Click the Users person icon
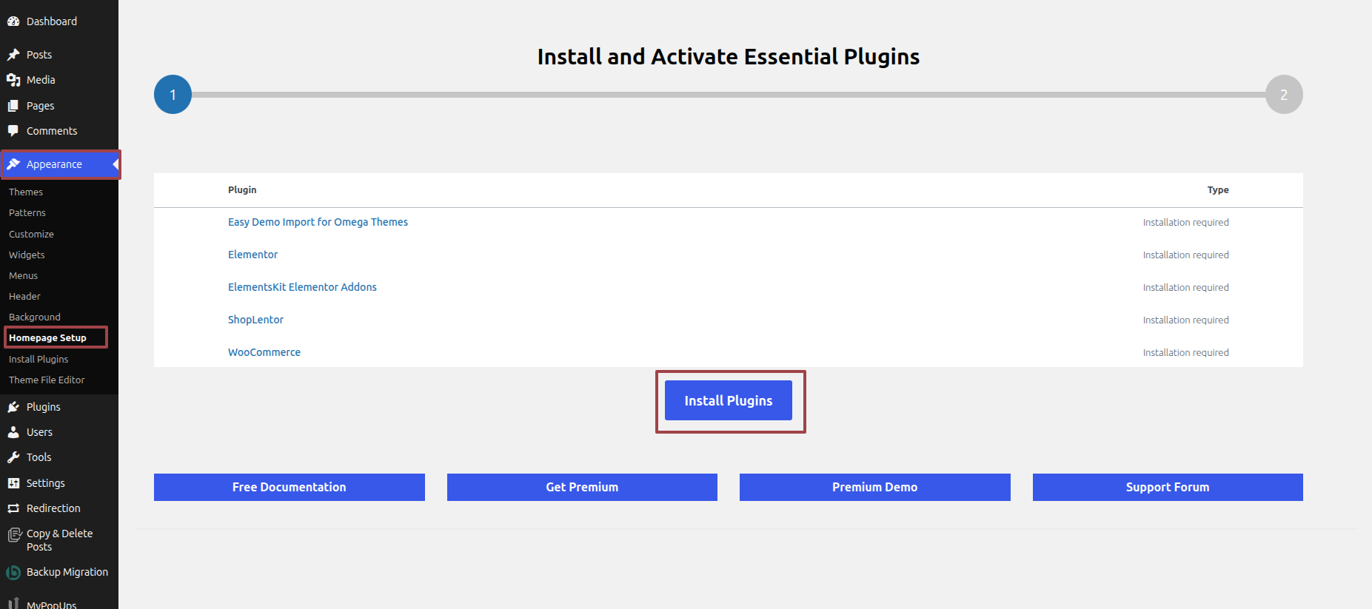The image size is (1372, 609). pyautogui.click(x=13, y=432)
